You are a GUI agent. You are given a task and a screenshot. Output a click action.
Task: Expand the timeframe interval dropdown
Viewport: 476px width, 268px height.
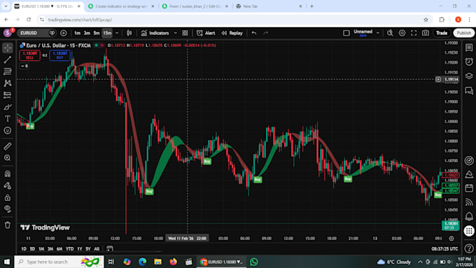coord(117,33)
